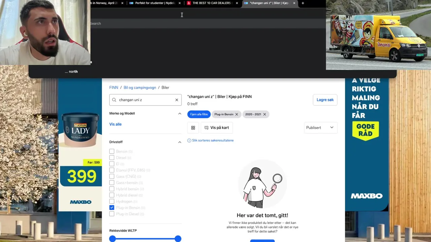
Task: Open the Publisert sort dropdown
Action: coord(320,128)
